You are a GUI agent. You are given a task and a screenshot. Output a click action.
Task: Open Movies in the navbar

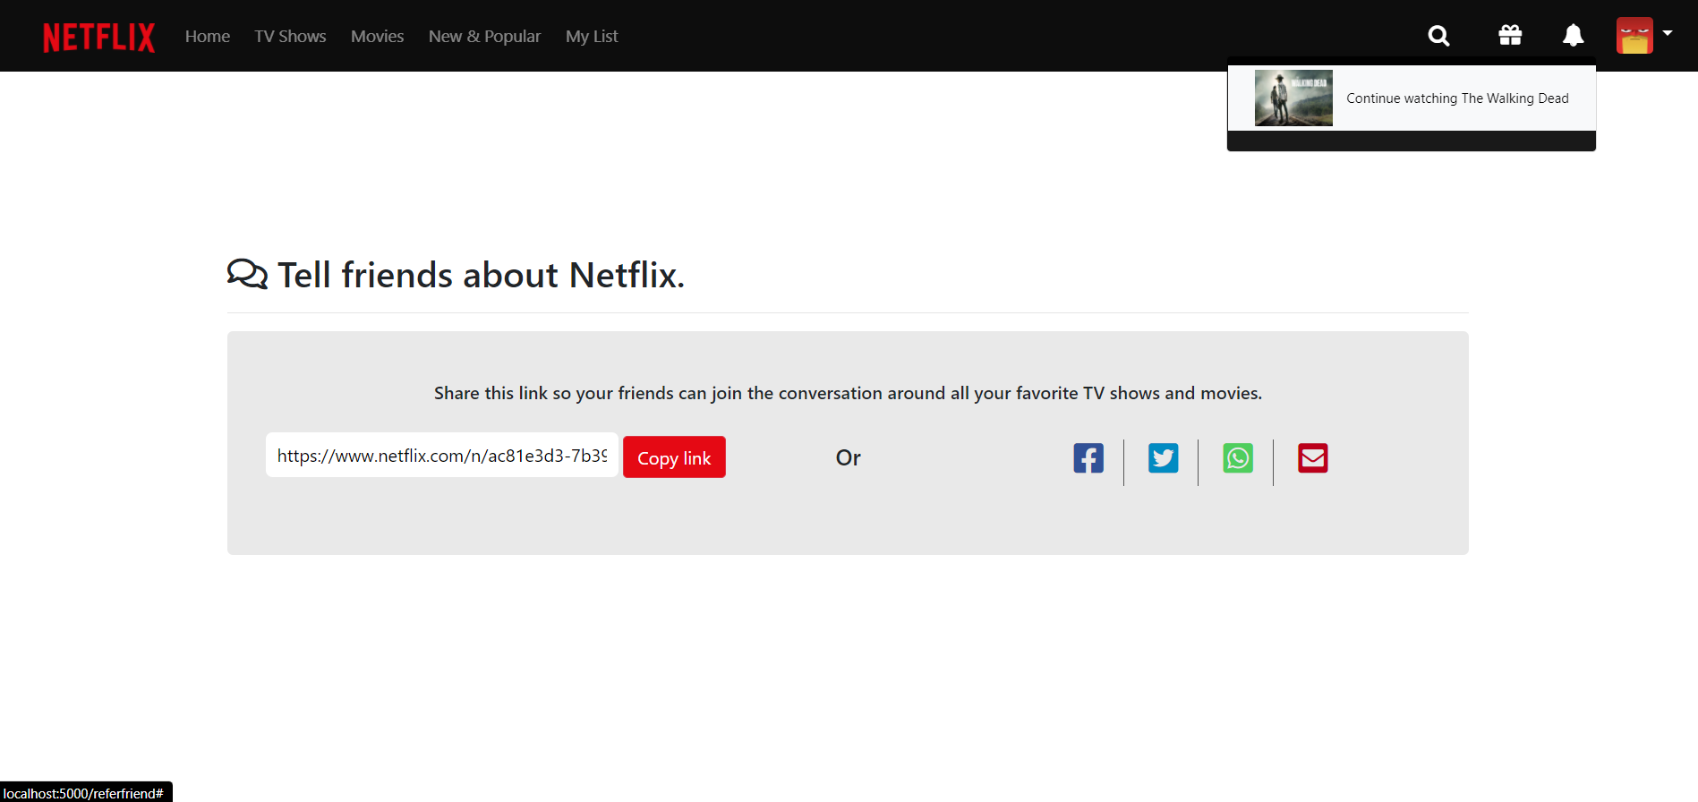[x=377, y=37]
